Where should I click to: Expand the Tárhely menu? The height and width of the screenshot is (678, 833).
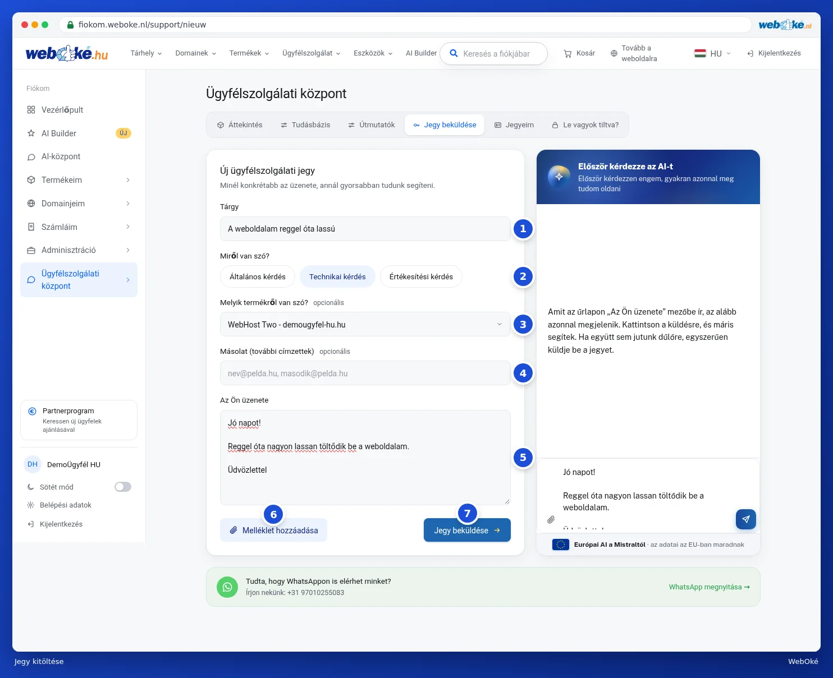(146, 53)
